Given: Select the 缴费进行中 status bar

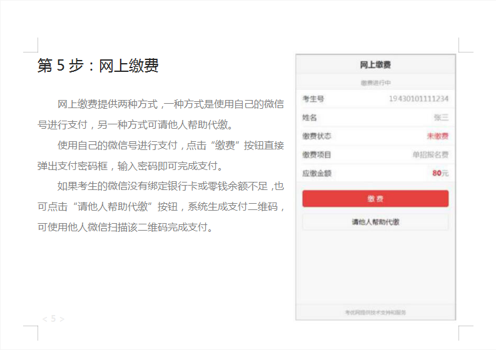Looking at the screenshot, I should click(x=375, y=82).
